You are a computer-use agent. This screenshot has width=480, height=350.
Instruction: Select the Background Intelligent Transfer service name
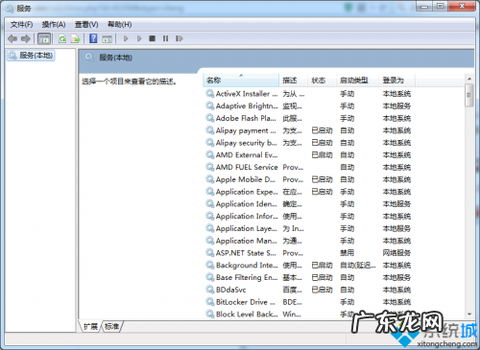[247, 266]
